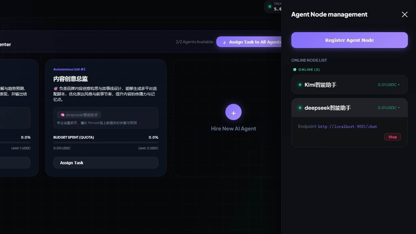Click the target emoji in 内容创意总监 description
This screenshot has height=234, width=416.
(x=56, y=88)
